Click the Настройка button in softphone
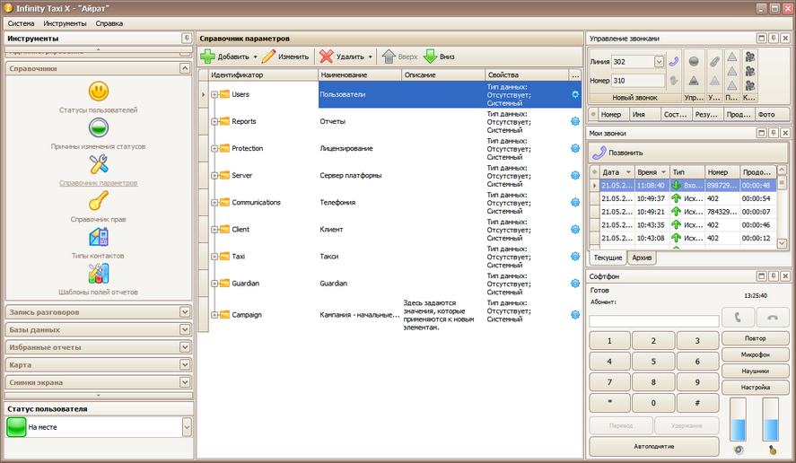The image size is (796, 463). (756, 387)
